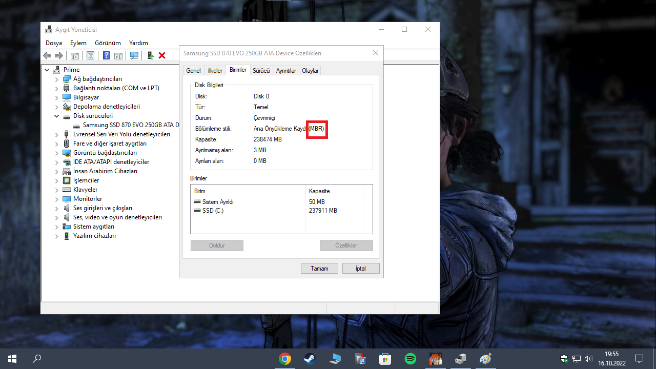Toggle the console tree show/hide toolbar icon
The width and height of the screenshot is (656, 369).
75,55
